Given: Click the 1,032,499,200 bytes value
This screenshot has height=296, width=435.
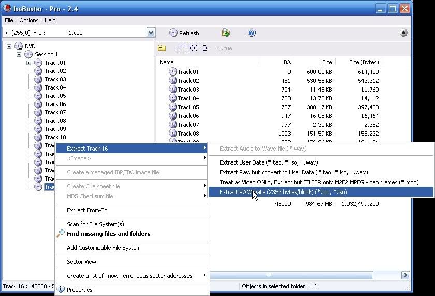Looking at the screenshot, I should point(360,204).
